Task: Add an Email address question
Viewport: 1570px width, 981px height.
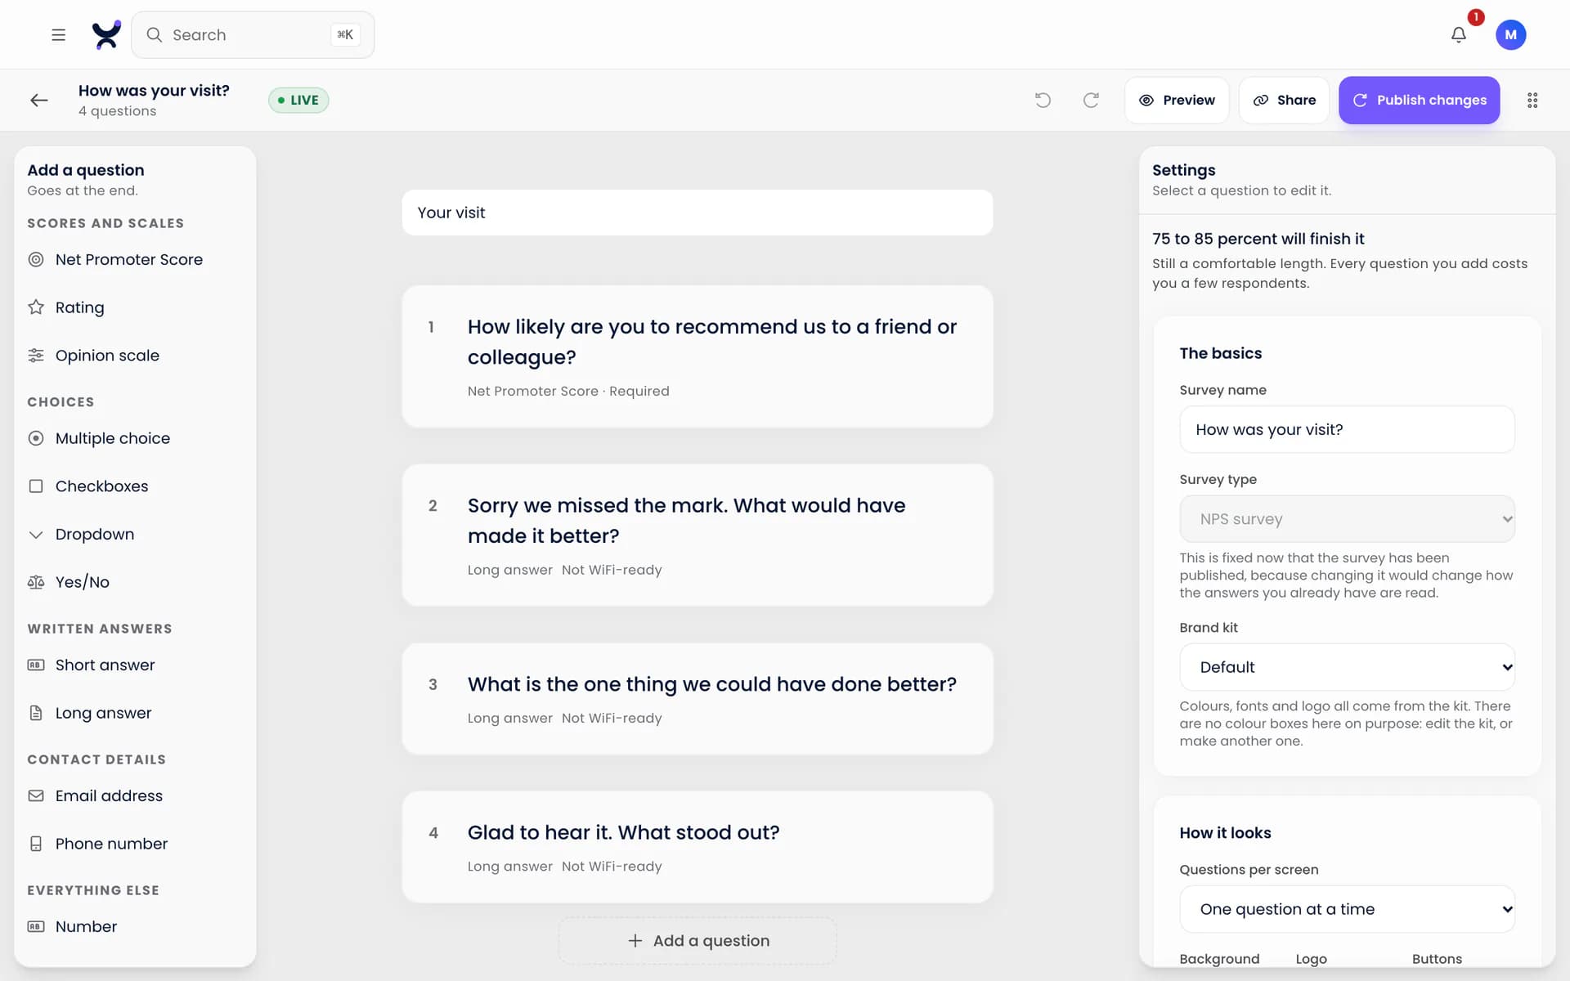Action: point(135,795)
